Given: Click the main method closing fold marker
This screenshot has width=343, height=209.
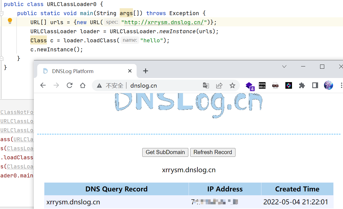Looking at the screenshot, I should pyautogui.click(x=2, y=58).
